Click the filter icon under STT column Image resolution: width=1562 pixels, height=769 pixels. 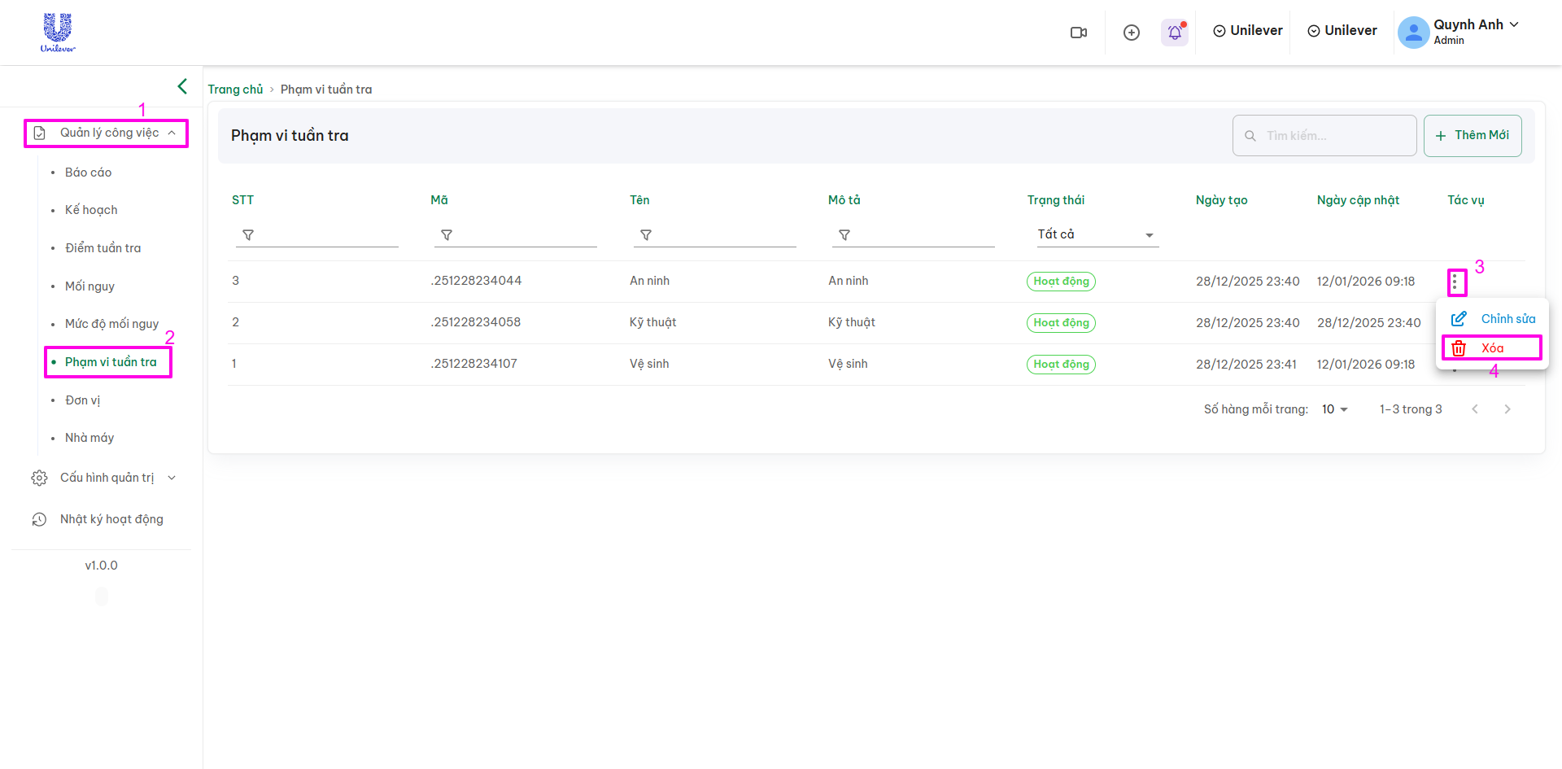248,235
